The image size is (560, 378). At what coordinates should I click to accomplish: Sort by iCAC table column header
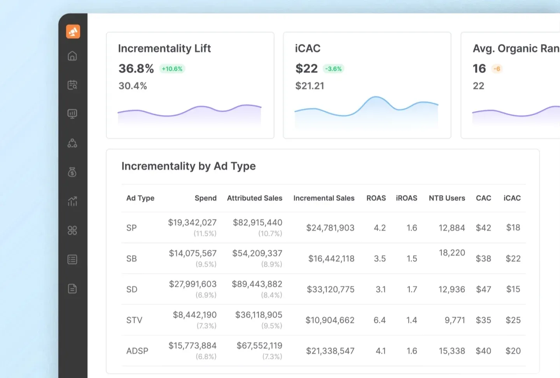512,198
